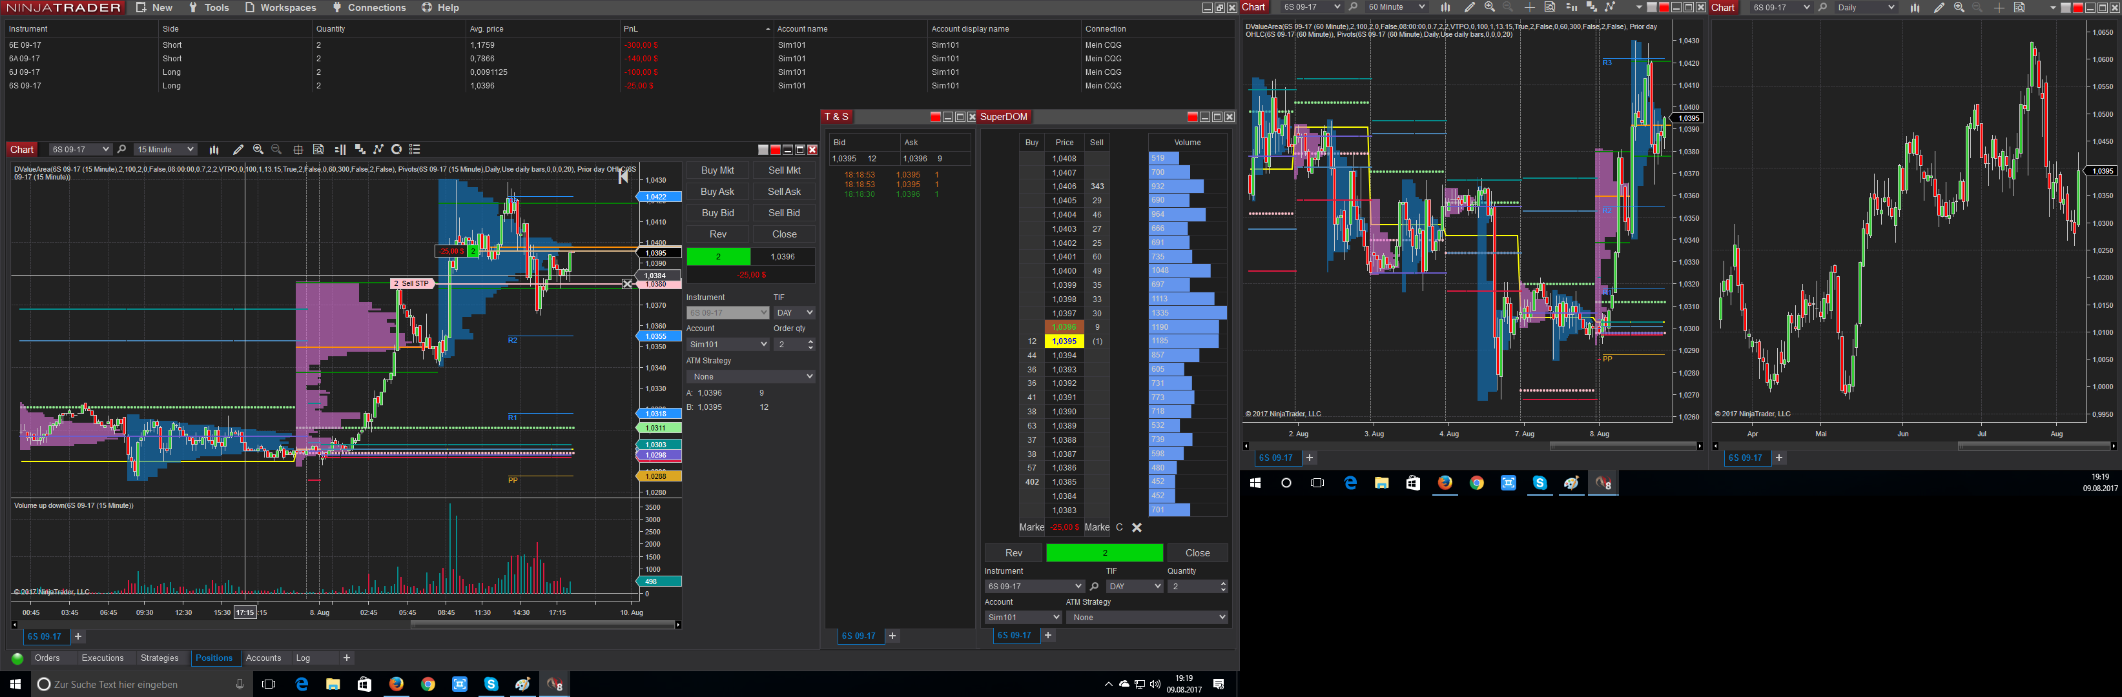The width and height of the screenshot is (2122, 697).
Task: Zoom in on the Daily chart
Action: coord(1959,7)
